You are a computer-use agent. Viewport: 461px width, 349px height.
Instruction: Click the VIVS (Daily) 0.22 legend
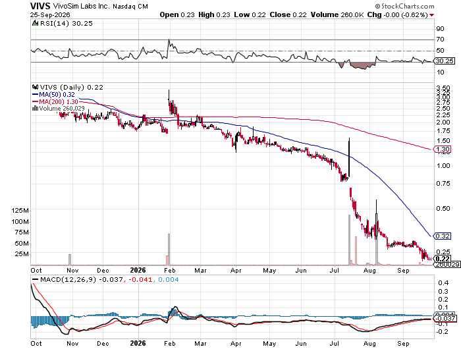point(71,88)
